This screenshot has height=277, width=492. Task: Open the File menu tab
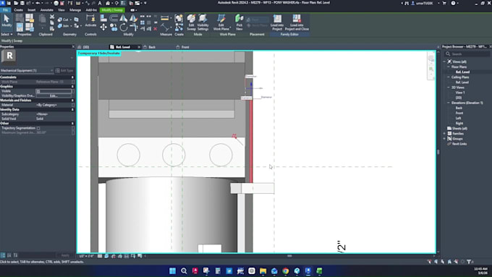pyautogui.click(x=5, y=10)
